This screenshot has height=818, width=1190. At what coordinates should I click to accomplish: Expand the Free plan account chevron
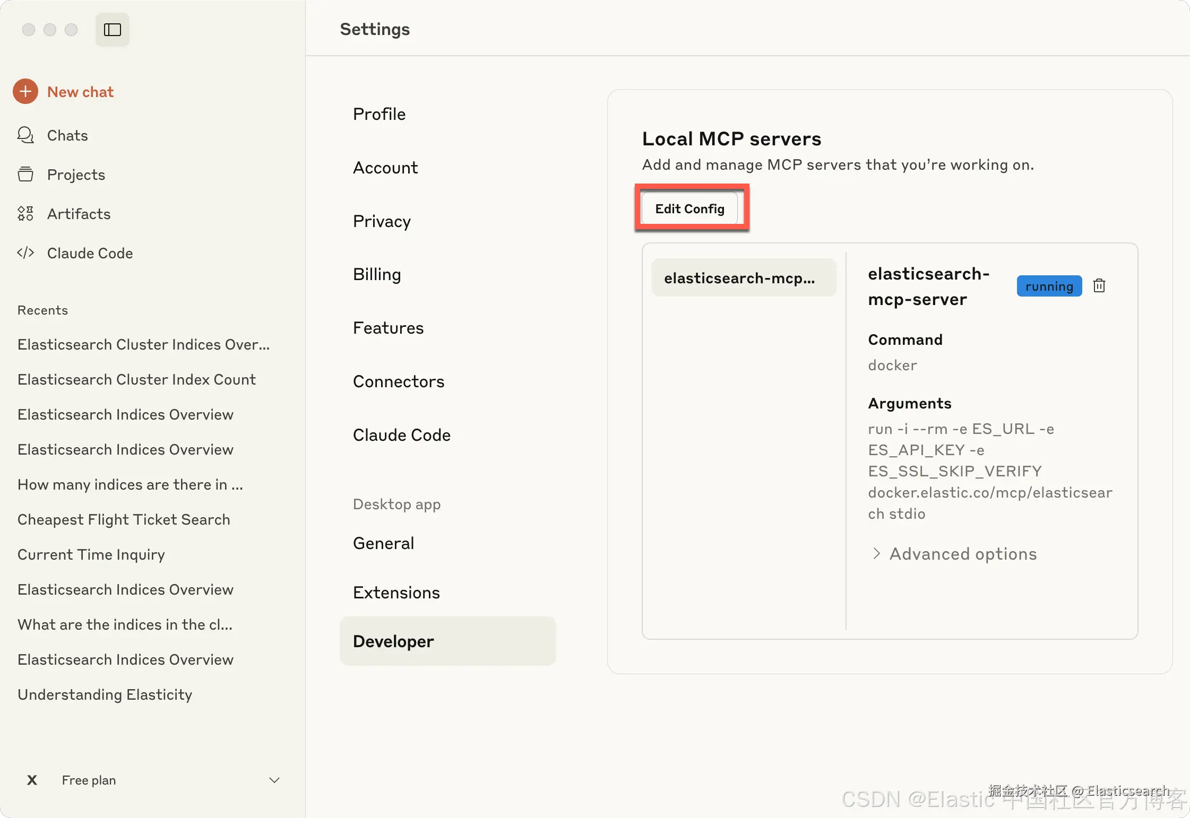click(274, 780)
